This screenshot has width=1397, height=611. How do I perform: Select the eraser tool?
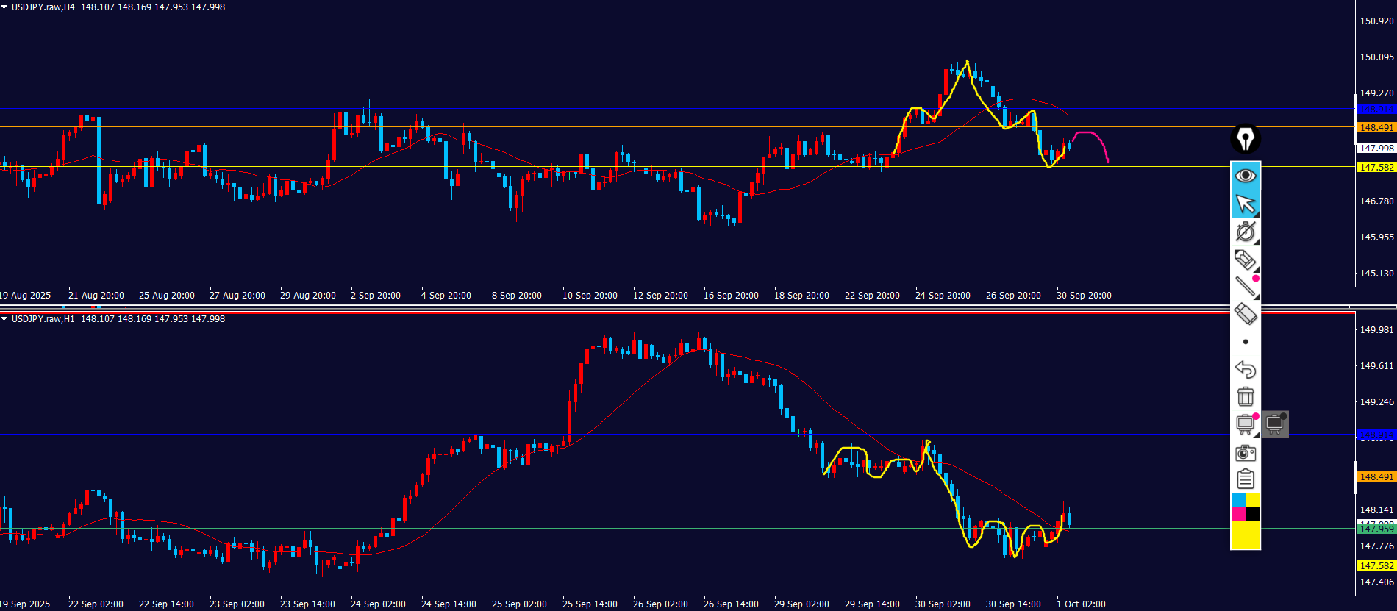(x=1246, y=314)
